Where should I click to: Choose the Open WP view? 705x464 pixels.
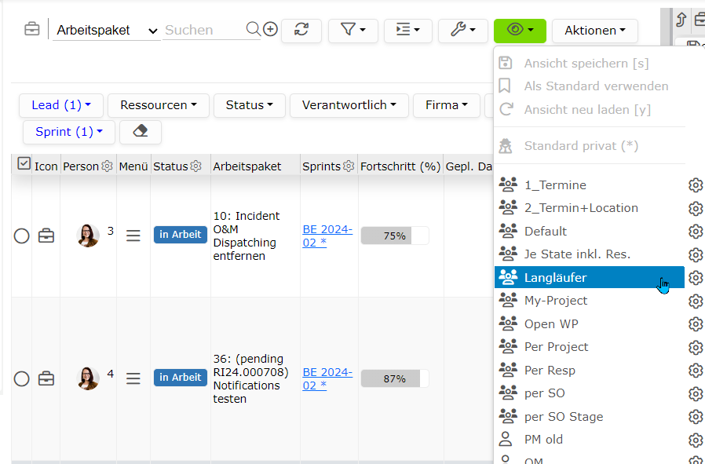(589, 323)
